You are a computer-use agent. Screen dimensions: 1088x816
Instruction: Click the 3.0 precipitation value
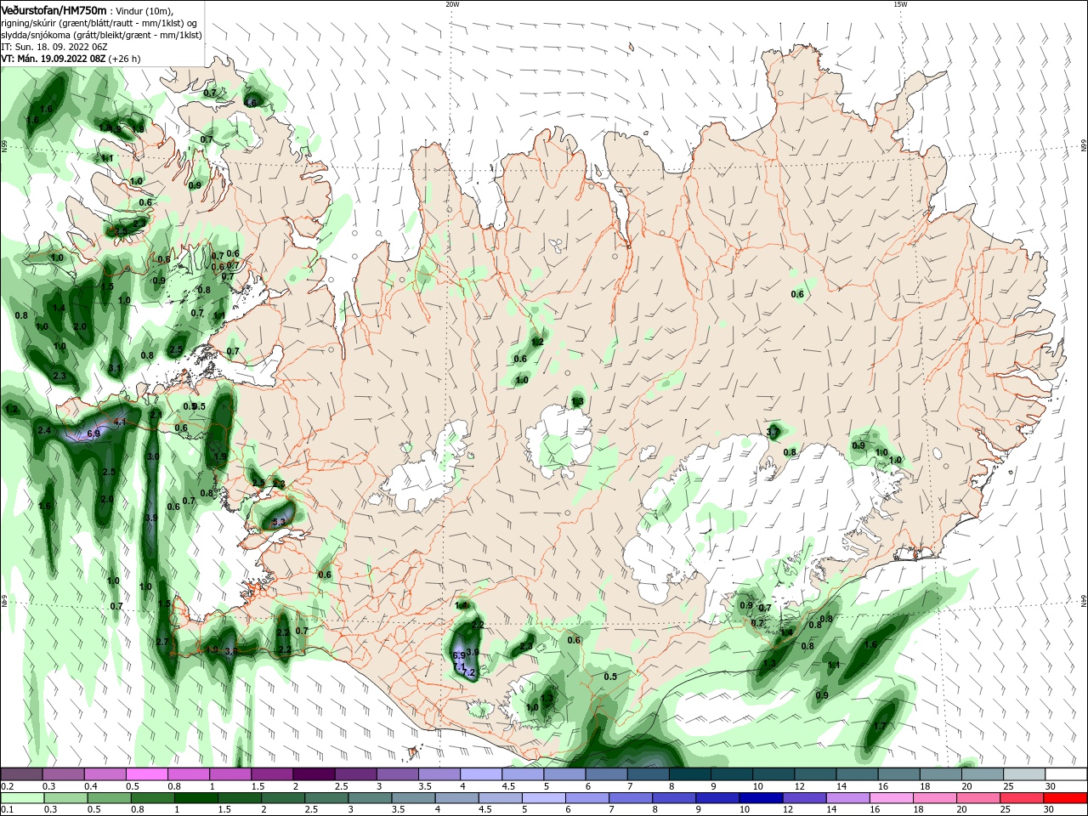coord(153,456)
